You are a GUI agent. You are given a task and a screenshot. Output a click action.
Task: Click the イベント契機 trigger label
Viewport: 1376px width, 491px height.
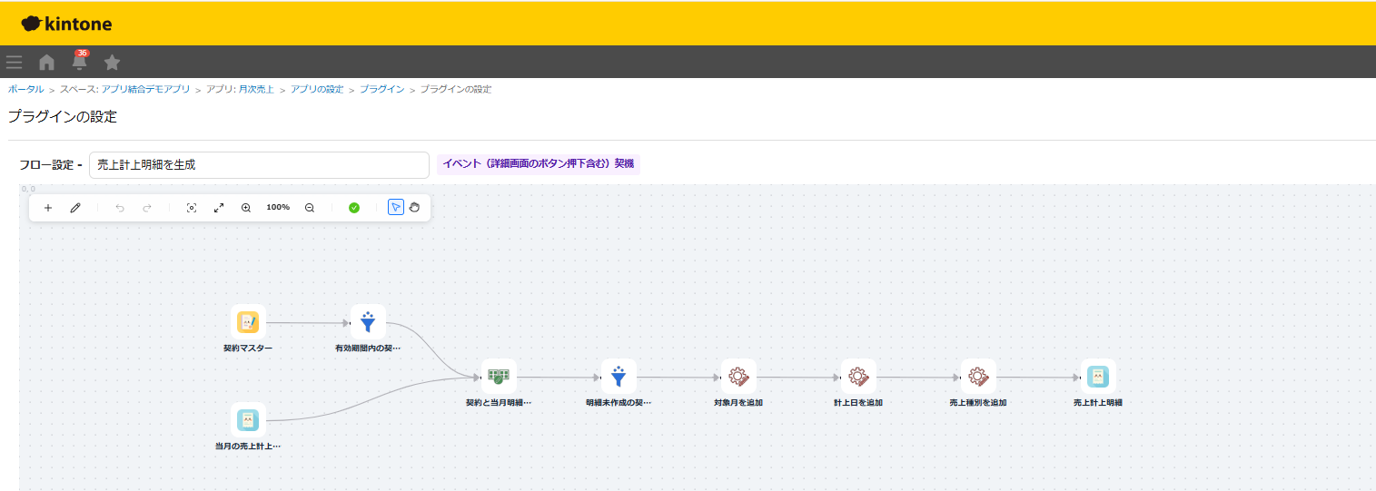[x=539, y=164]
